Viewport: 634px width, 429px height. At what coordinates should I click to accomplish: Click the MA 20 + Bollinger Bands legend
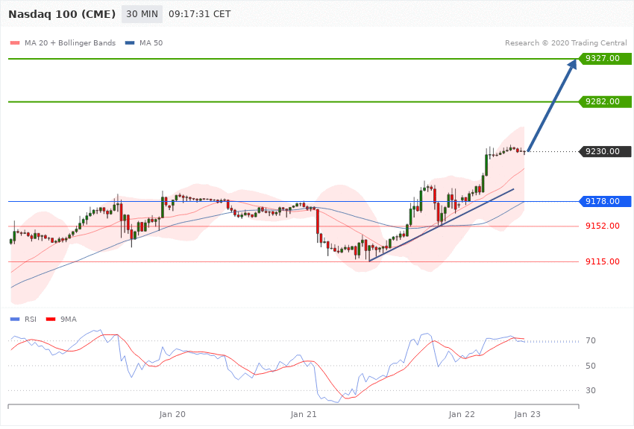click(70, 42)
